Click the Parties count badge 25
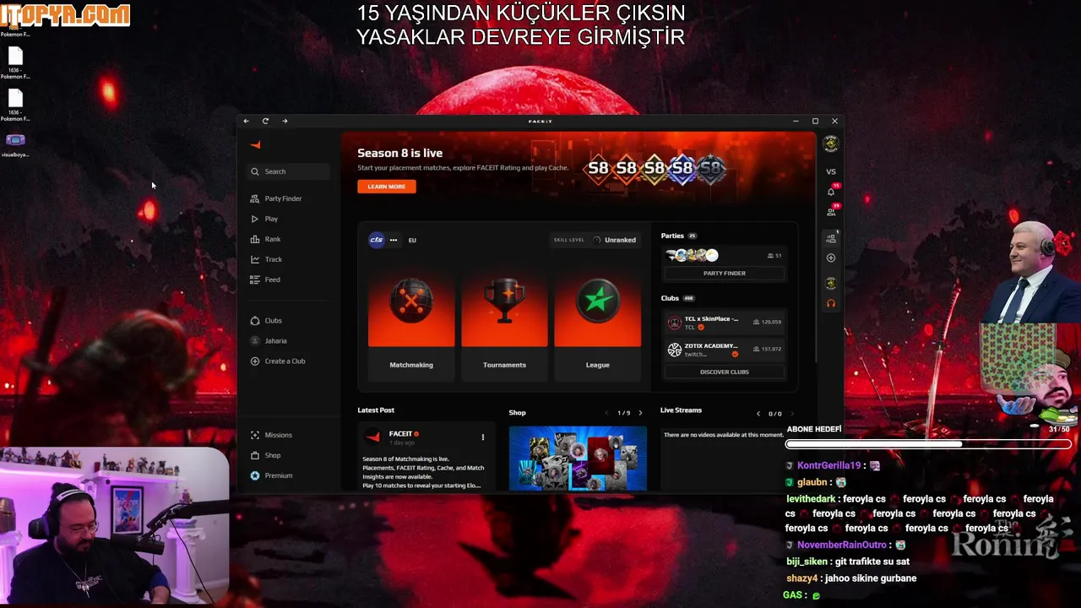 [693, 236]
